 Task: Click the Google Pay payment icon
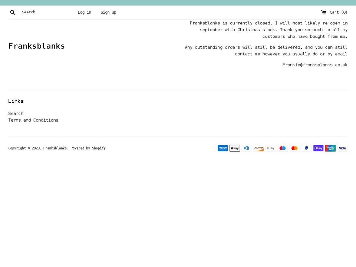[271, 148]
